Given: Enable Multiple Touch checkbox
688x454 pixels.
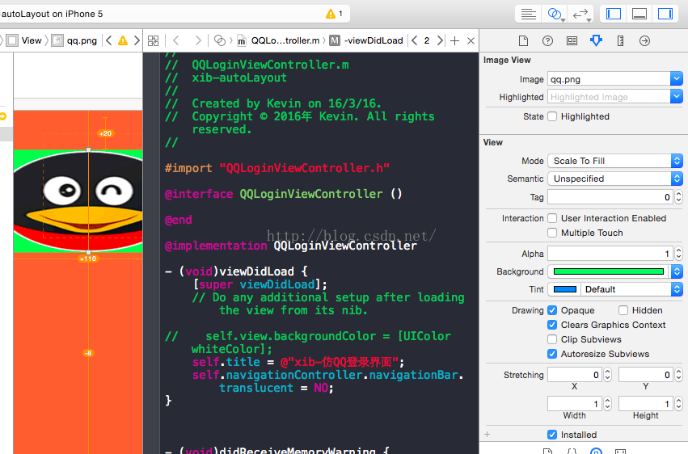Looking at the screenshot, I should click(x=552, y=233).
